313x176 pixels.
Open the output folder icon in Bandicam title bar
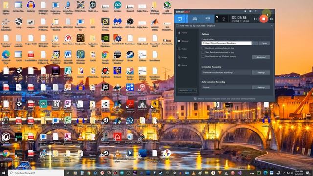[x=246, y=11]
